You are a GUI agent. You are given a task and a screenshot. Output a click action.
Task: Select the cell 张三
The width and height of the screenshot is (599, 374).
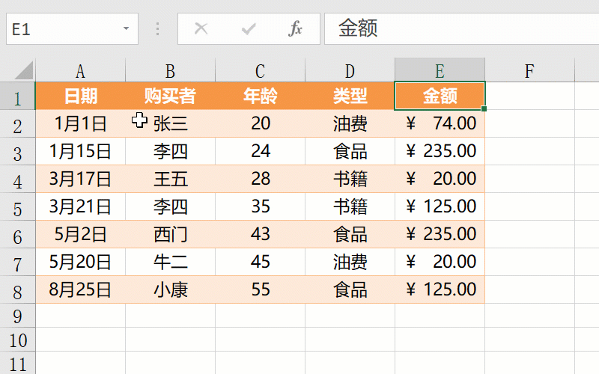[171, 123]
